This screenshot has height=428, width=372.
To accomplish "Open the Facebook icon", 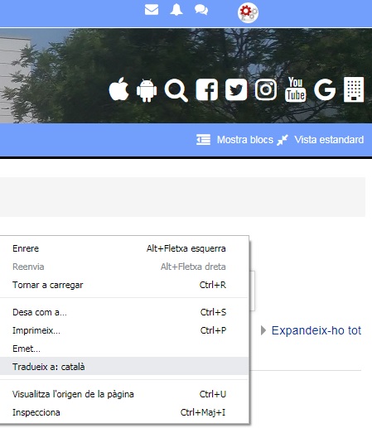I will (207, 89).
